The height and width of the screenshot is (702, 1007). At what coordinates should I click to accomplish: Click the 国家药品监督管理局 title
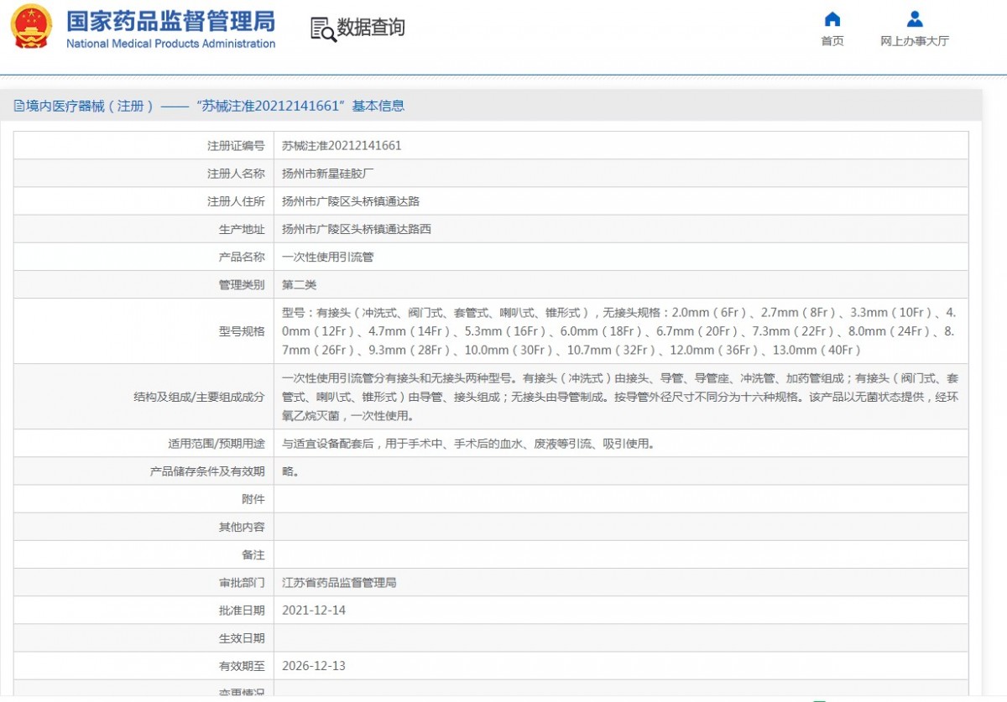point(170,21)
